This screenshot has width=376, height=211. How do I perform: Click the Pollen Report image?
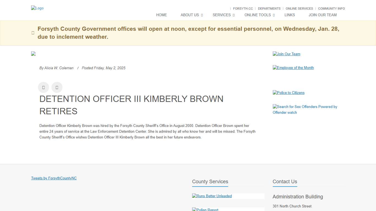click(205, 209)
